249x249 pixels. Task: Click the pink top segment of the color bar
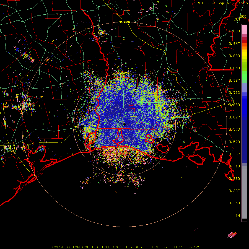pyautogui.click(x=244, y=30)
